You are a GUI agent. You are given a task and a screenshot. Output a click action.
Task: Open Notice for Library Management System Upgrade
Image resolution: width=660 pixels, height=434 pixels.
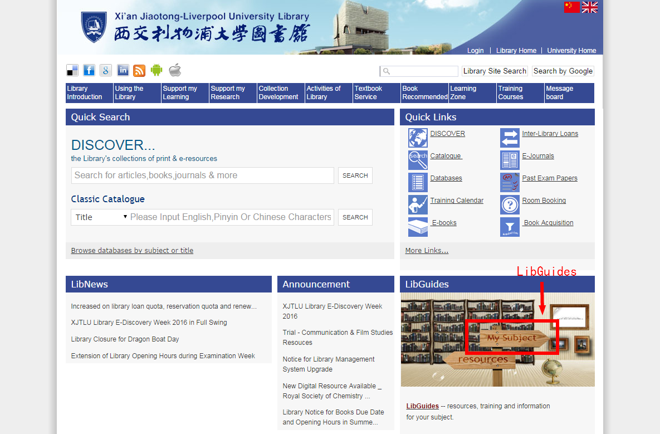point(328,364)
